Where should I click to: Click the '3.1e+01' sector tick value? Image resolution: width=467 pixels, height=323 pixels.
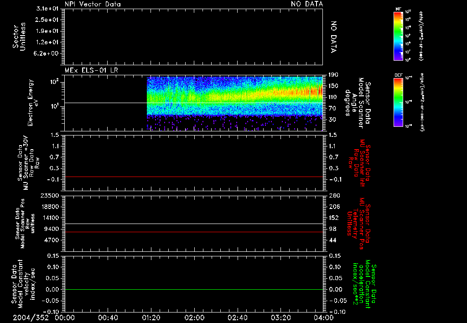coord(47,9)
